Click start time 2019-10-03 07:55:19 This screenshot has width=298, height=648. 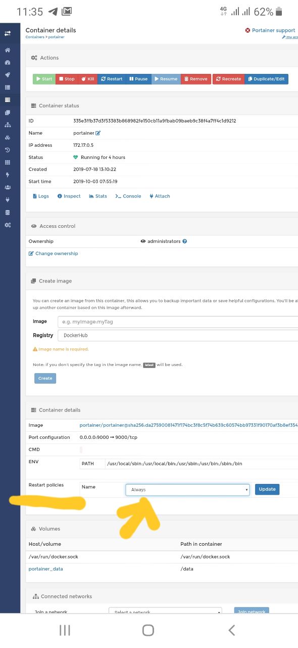tap(95, 182)
